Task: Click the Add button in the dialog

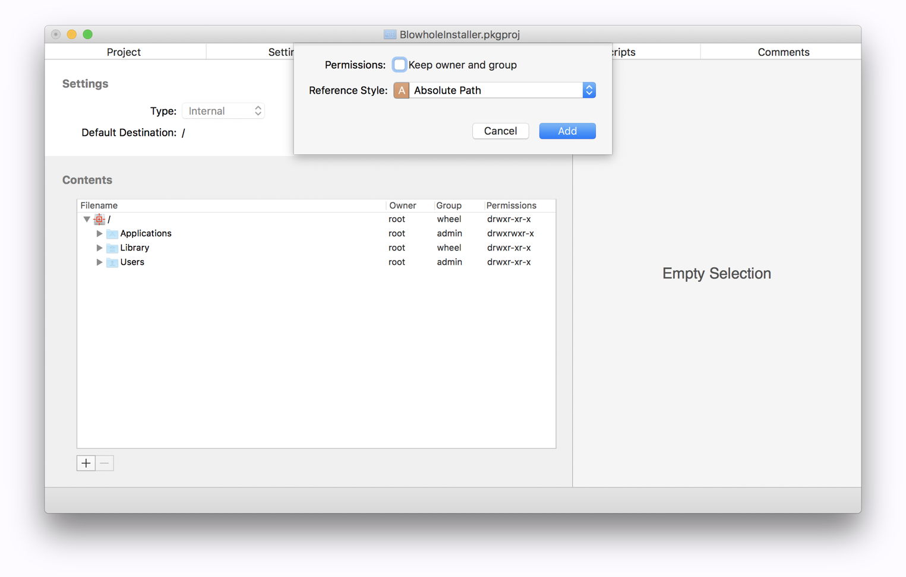Action: click(567, 131)
